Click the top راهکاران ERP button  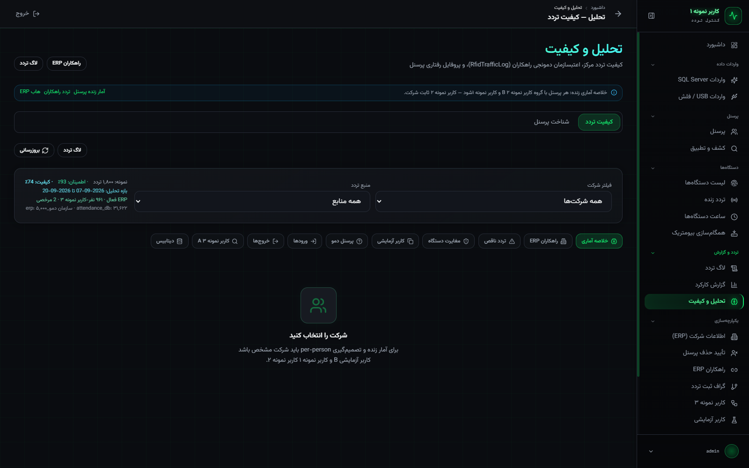pos(66,63)
